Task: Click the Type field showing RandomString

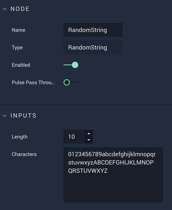Action: (93, 47)
